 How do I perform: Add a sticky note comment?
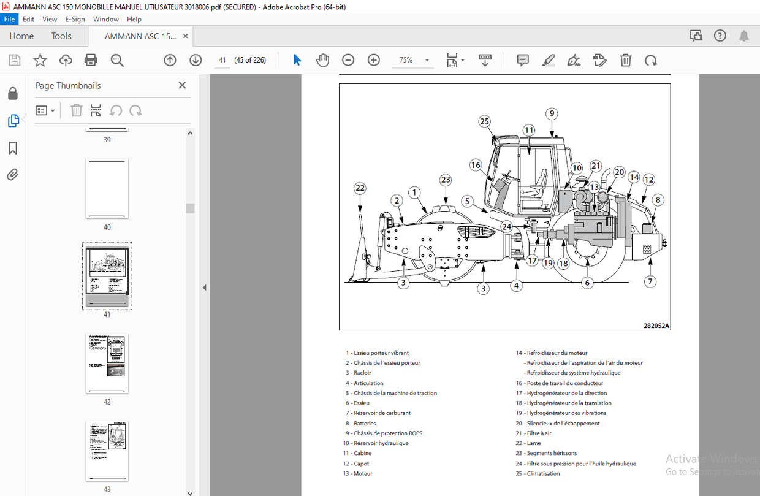522,60
